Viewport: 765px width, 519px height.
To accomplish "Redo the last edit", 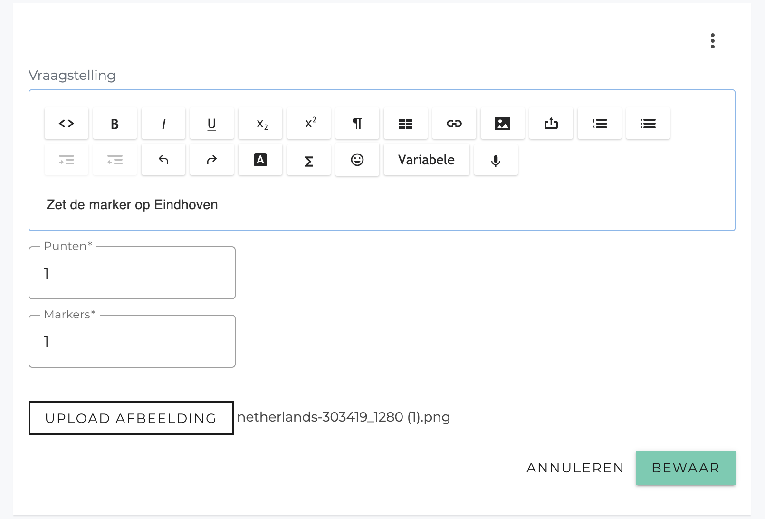I will [212, 160].
